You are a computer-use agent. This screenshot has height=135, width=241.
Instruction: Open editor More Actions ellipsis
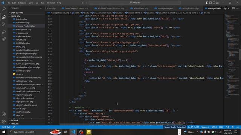[238, 8]
